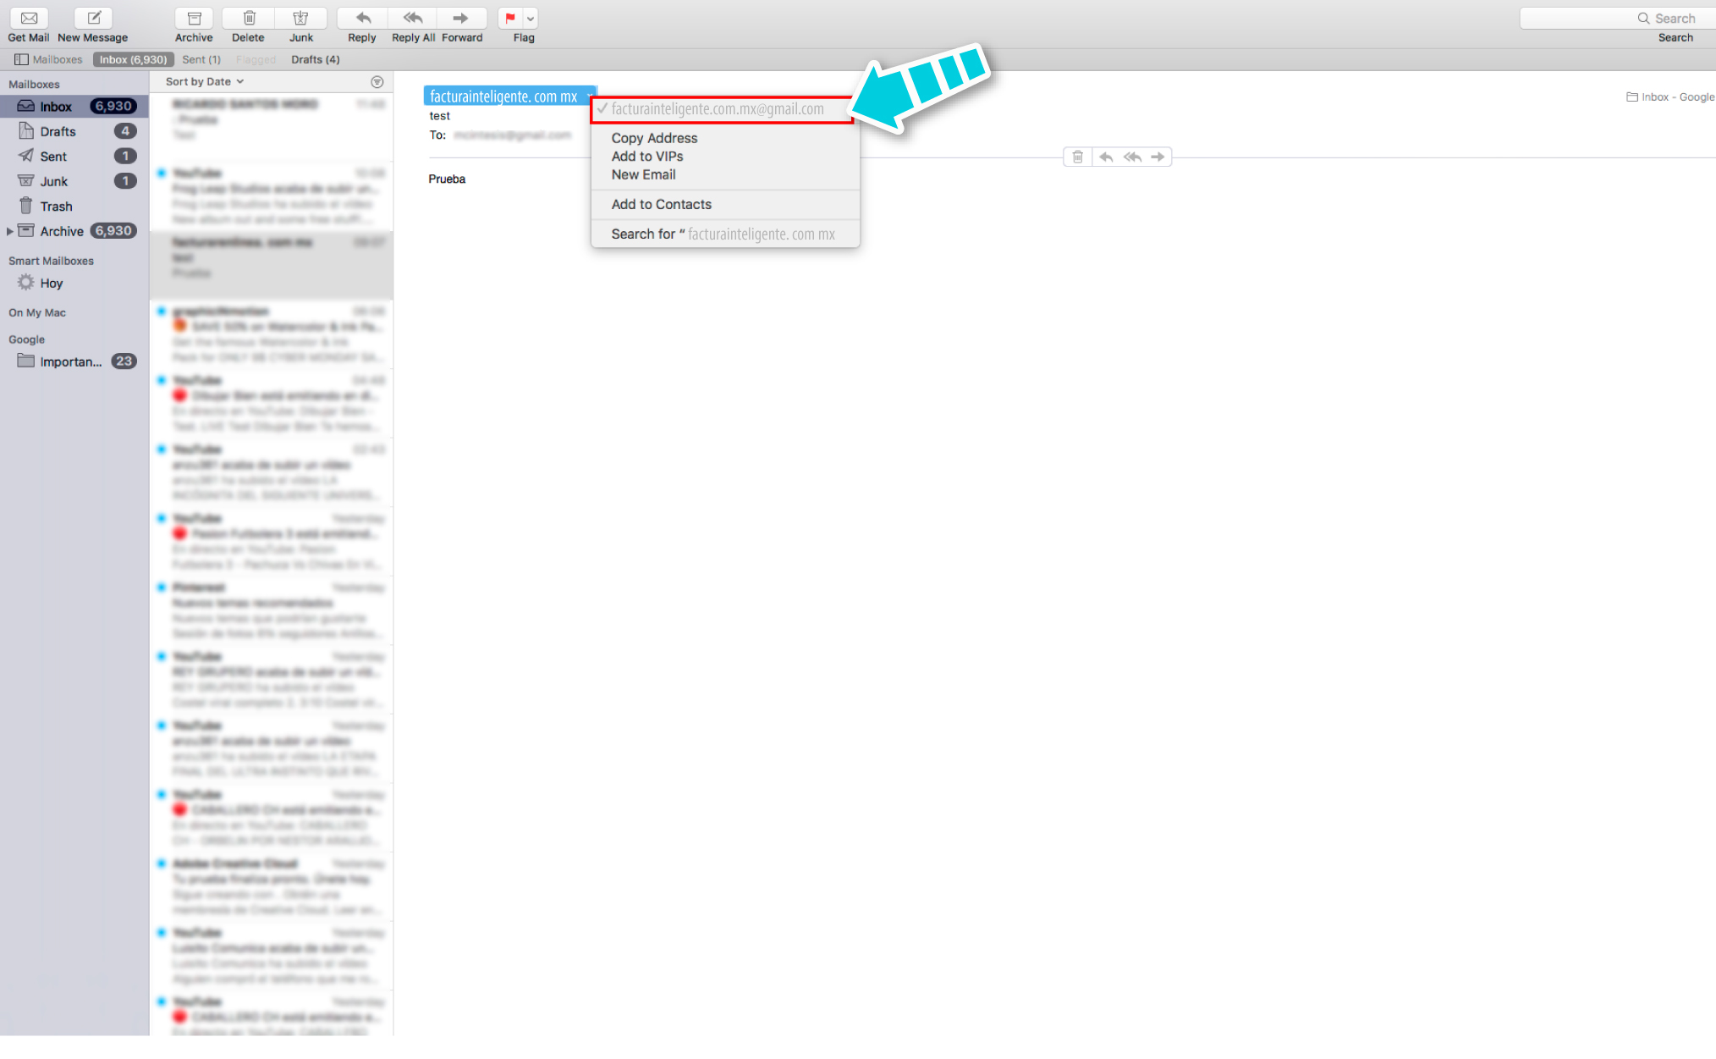Expand the Archive mailbox folder
The height and width of the screenshot is (1059, 1716).
[x=9, y=231]
